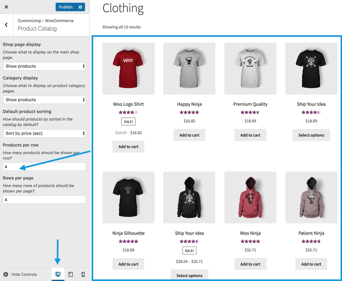Click the star rating of Happy Ninja
The image size is (342, 281).
click(x=189, y=113)
